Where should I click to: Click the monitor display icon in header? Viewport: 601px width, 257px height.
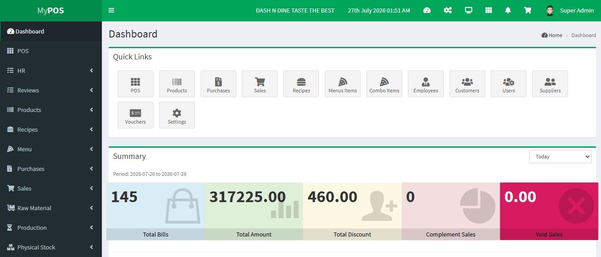click(468, 10)
